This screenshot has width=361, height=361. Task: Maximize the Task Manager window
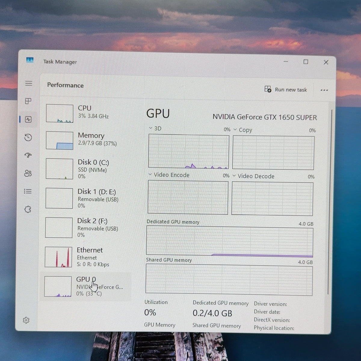(x=306, y=62)
